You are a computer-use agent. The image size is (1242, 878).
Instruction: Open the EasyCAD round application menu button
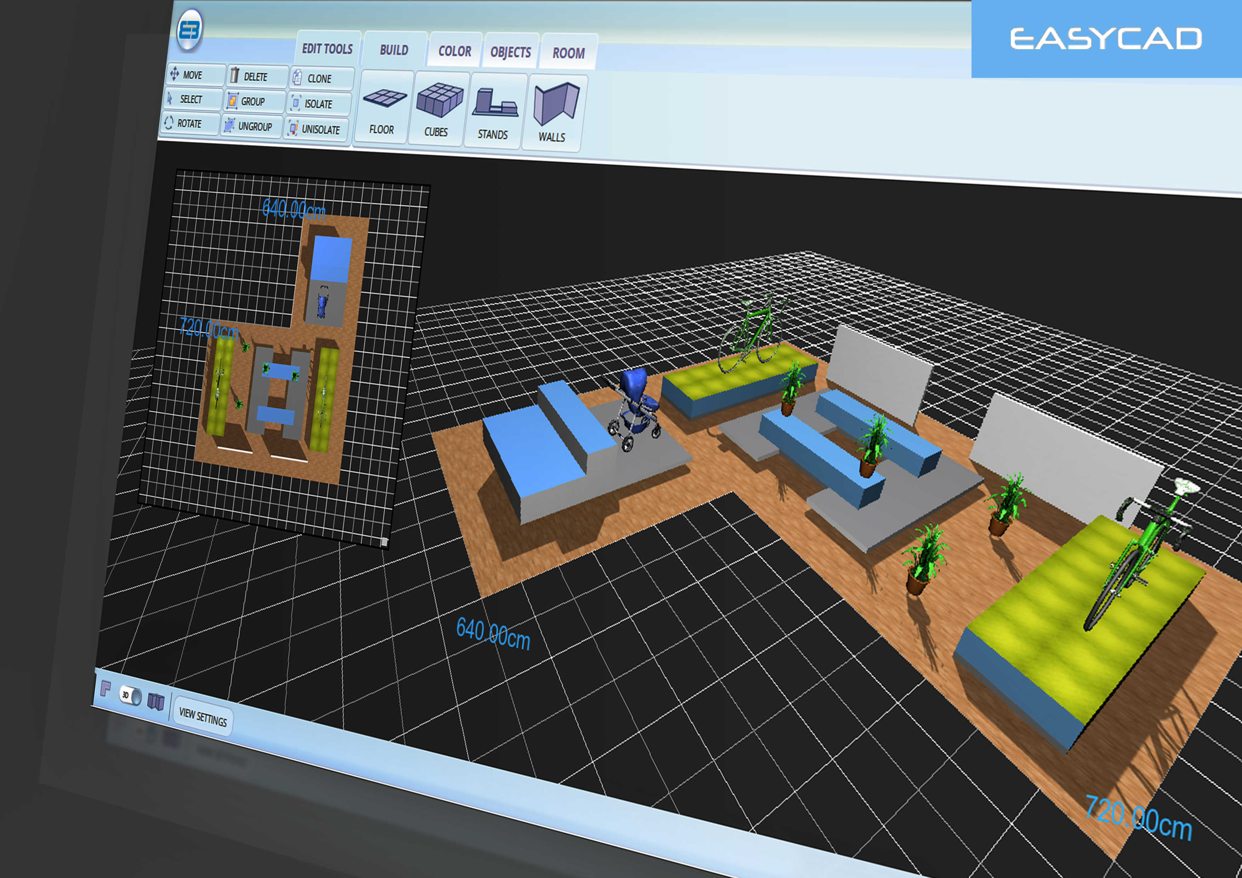(189, 30)
